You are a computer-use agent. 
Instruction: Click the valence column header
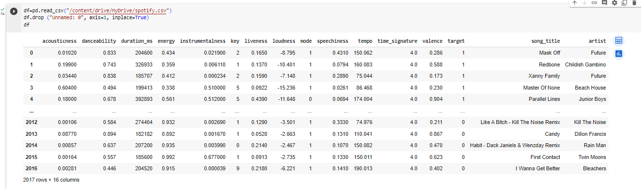(x=432, y=41)
